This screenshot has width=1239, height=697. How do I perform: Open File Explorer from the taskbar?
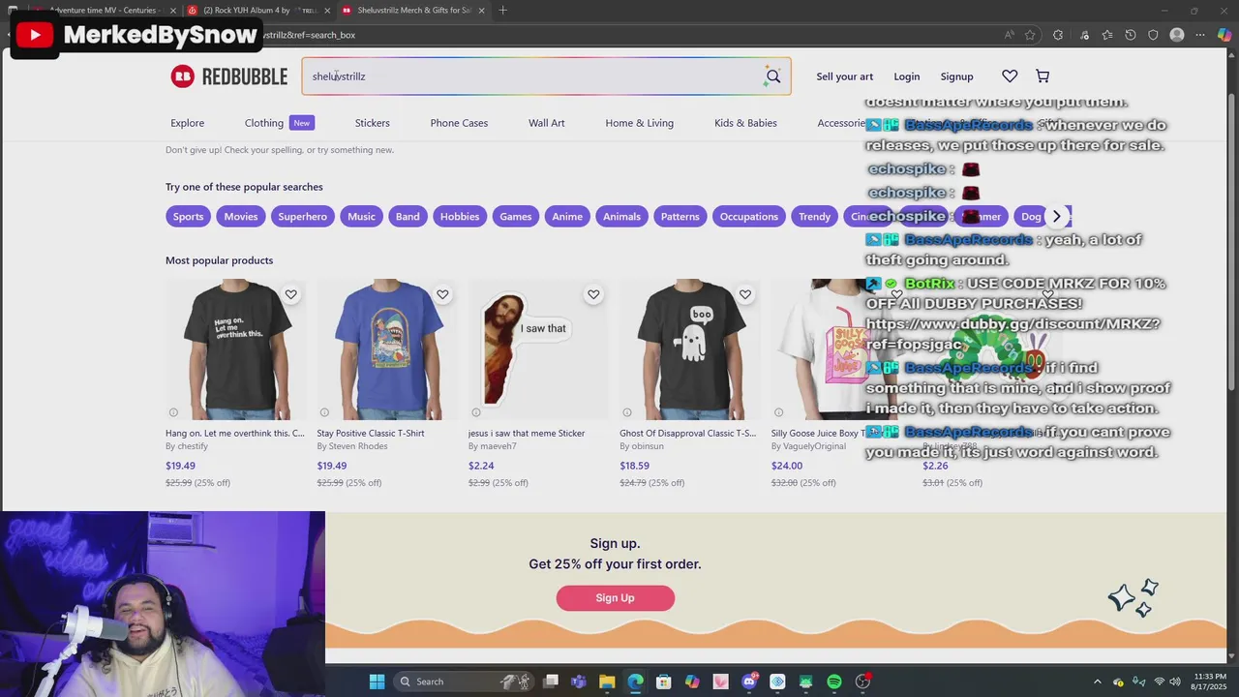[607, 682]
